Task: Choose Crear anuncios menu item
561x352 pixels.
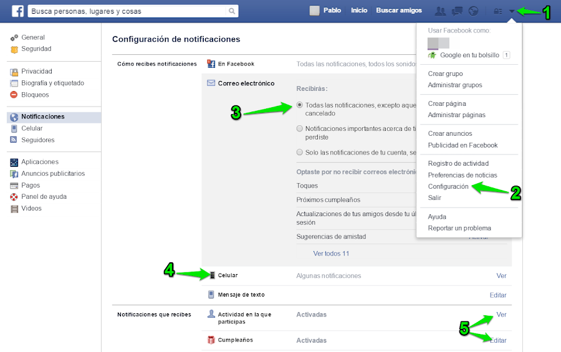Action: coord(449,133)
